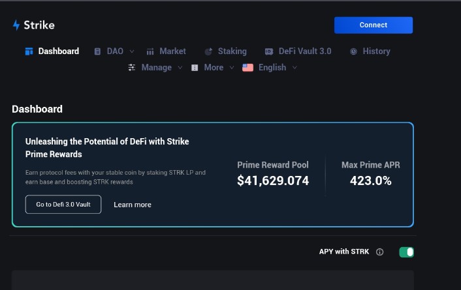
Task: Select the English language label
Action: point(272,68)
